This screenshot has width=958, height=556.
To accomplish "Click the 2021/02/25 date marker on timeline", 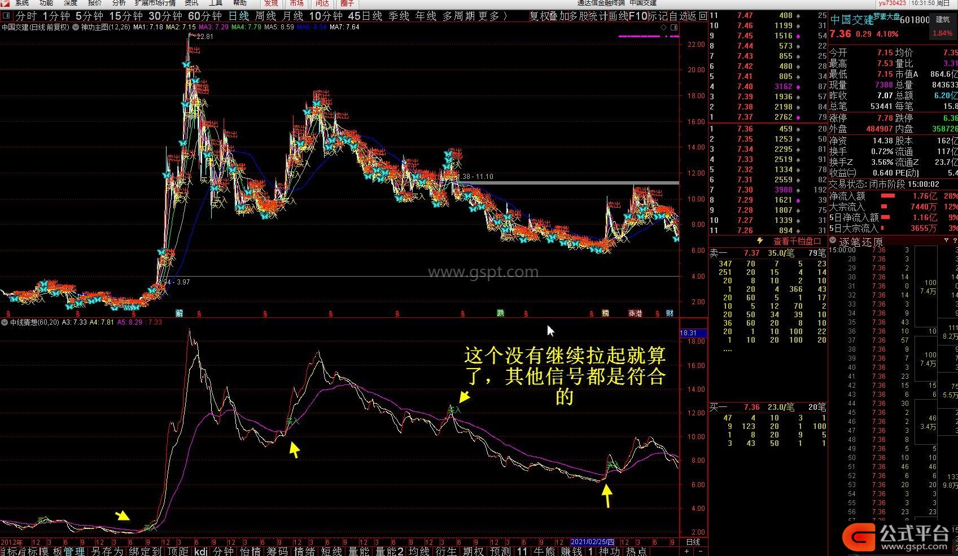I will [x=592, y=542].
